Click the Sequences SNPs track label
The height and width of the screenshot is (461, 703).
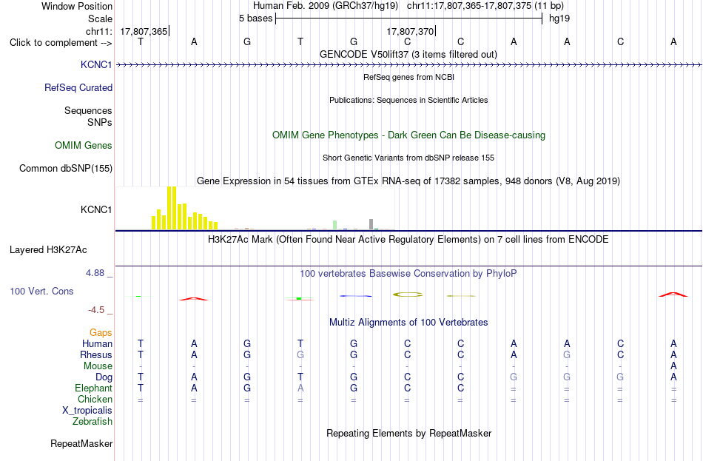click(88, 116)
